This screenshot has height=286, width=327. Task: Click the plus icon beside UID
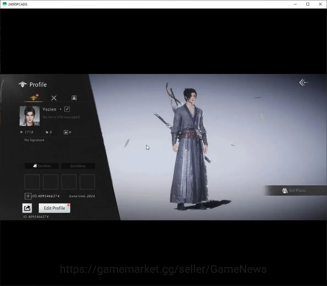(28, 196)
